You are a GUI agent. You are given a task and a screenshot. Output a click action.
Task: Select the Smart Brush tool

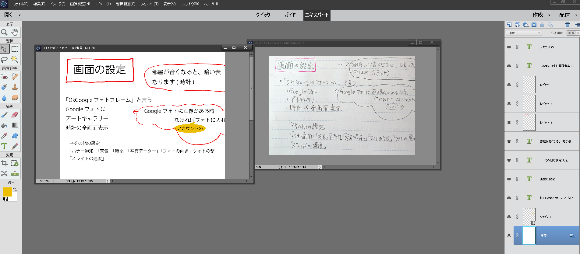point(4,87)
